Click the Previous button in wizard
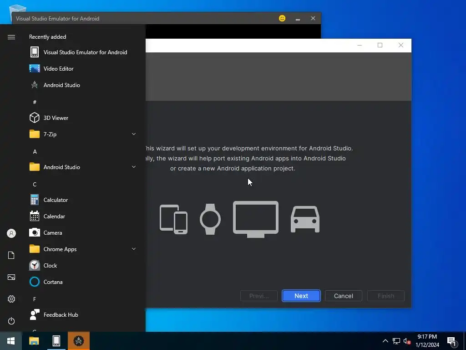Screen dimensions: 466x350 point(258,296)
